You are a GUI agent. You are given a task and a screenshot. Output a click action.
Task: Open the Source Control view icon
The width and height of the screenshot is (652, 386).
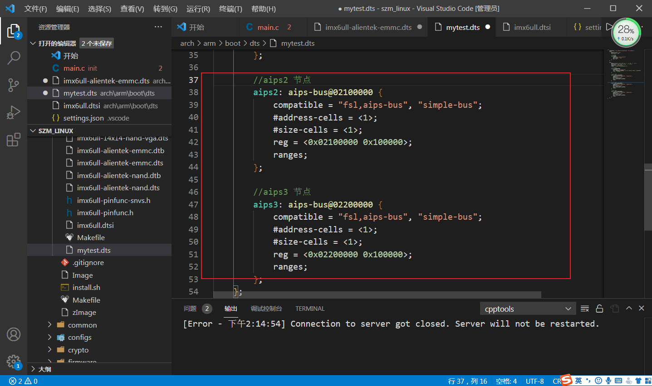pyautogui.click(x=14, y=85)
